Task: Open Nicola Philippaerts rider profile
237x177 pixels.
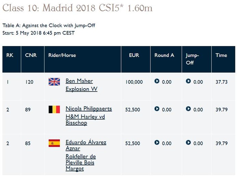Action: click(89, 109)
